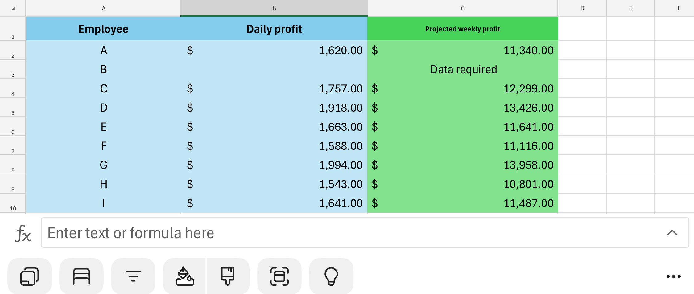Select the Daily profit header cell
694x294 pixels.
[274, 29]
